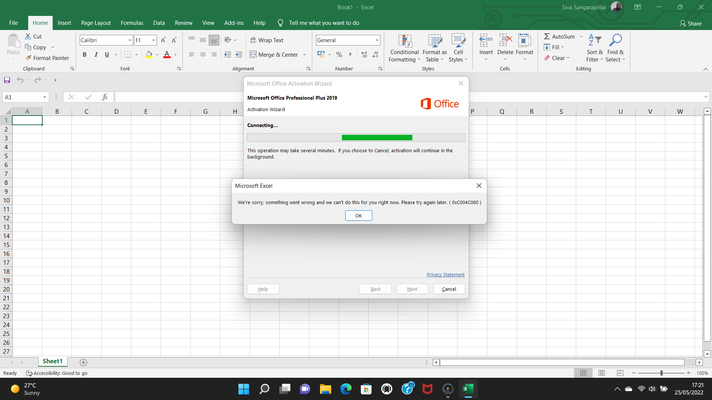Click the Increase Font Size icon
The width and height of the screenshot is (712, 400).
(x=163, y=40)
